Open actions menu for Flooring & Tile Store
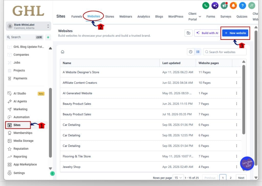262x186 pixels. pos(237,156)
